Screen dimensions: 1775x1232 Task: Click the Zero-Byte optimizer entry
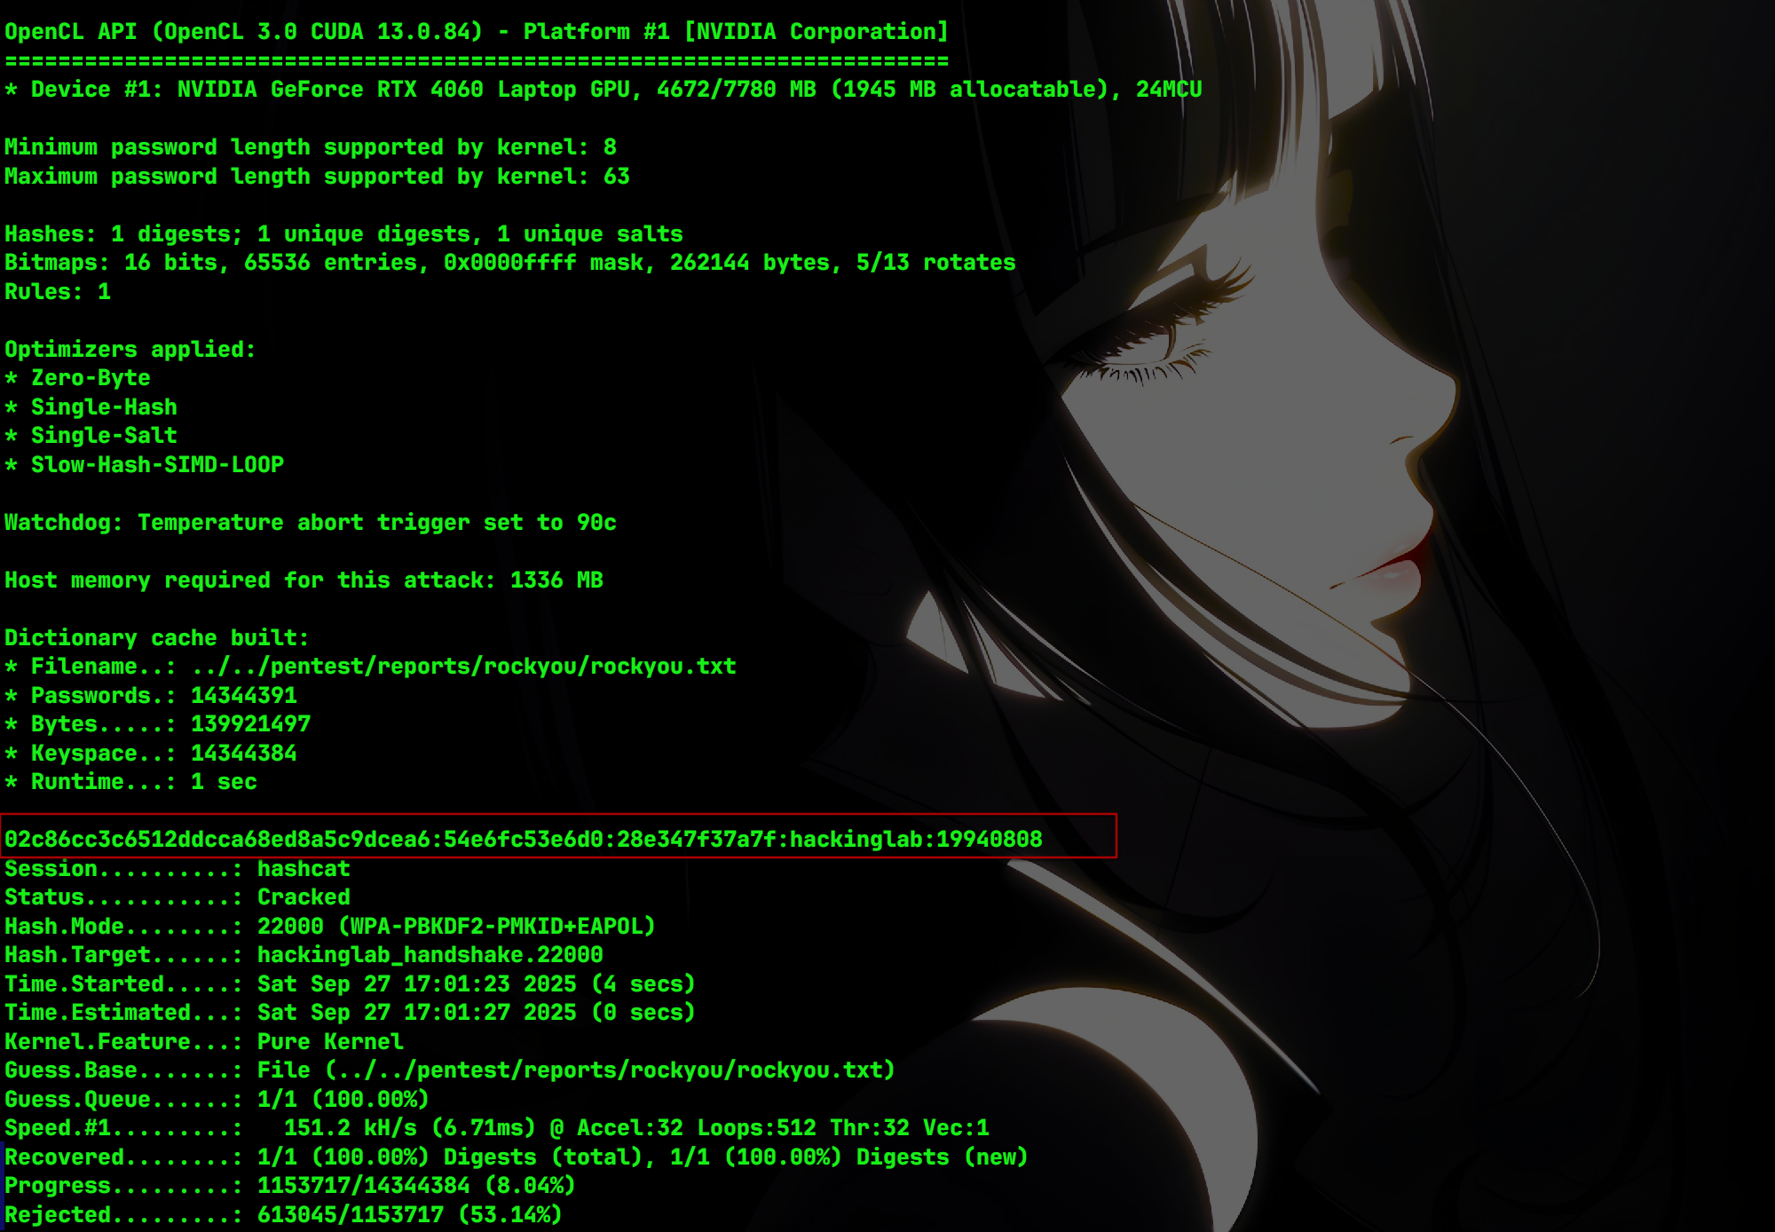[78, 378]
